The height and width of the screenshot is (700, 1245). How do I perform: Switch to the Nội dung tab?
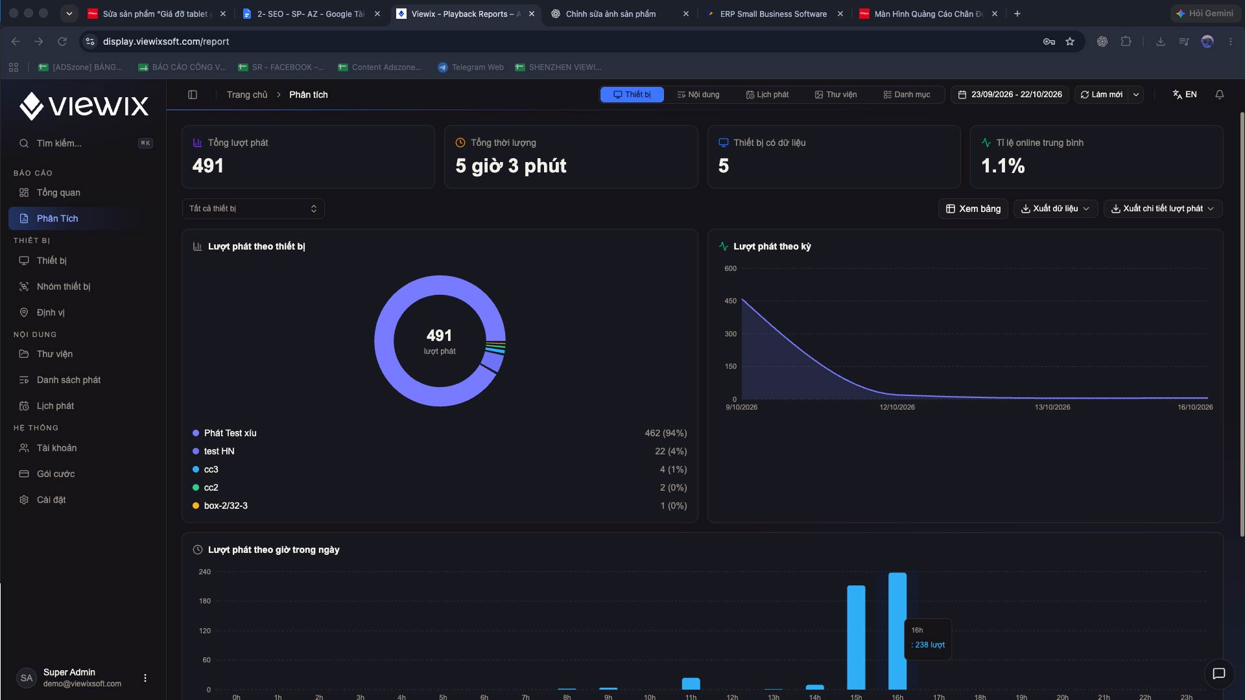click(x=698, y=95)
